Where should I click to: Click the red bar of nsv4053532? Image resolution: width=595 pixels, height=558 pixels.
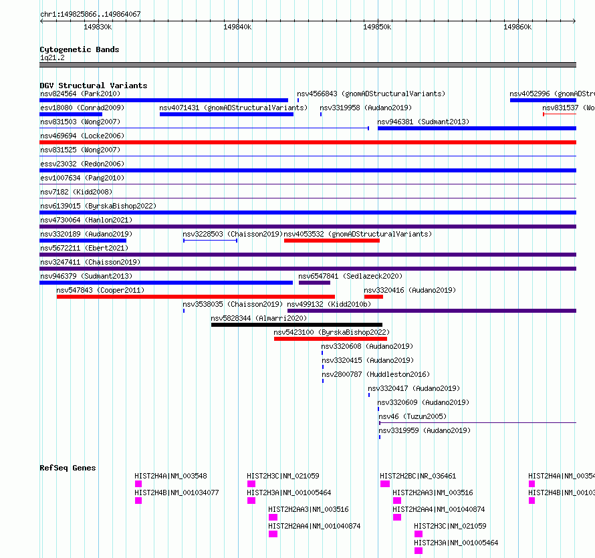click(x=332, y=241)
